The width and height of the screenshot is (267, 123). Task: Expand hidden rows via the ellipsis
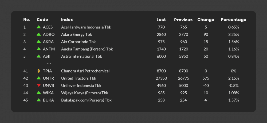pyautogui.click(x=49, y=64)
